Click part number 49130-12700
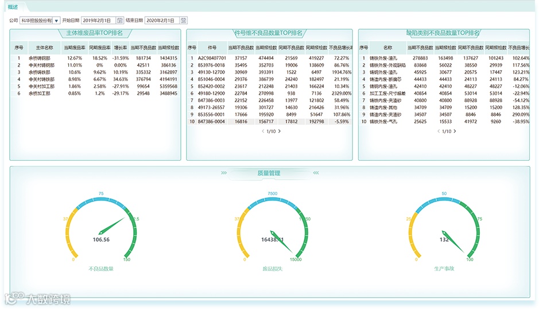The image size is (539, 309). point(211,72)
